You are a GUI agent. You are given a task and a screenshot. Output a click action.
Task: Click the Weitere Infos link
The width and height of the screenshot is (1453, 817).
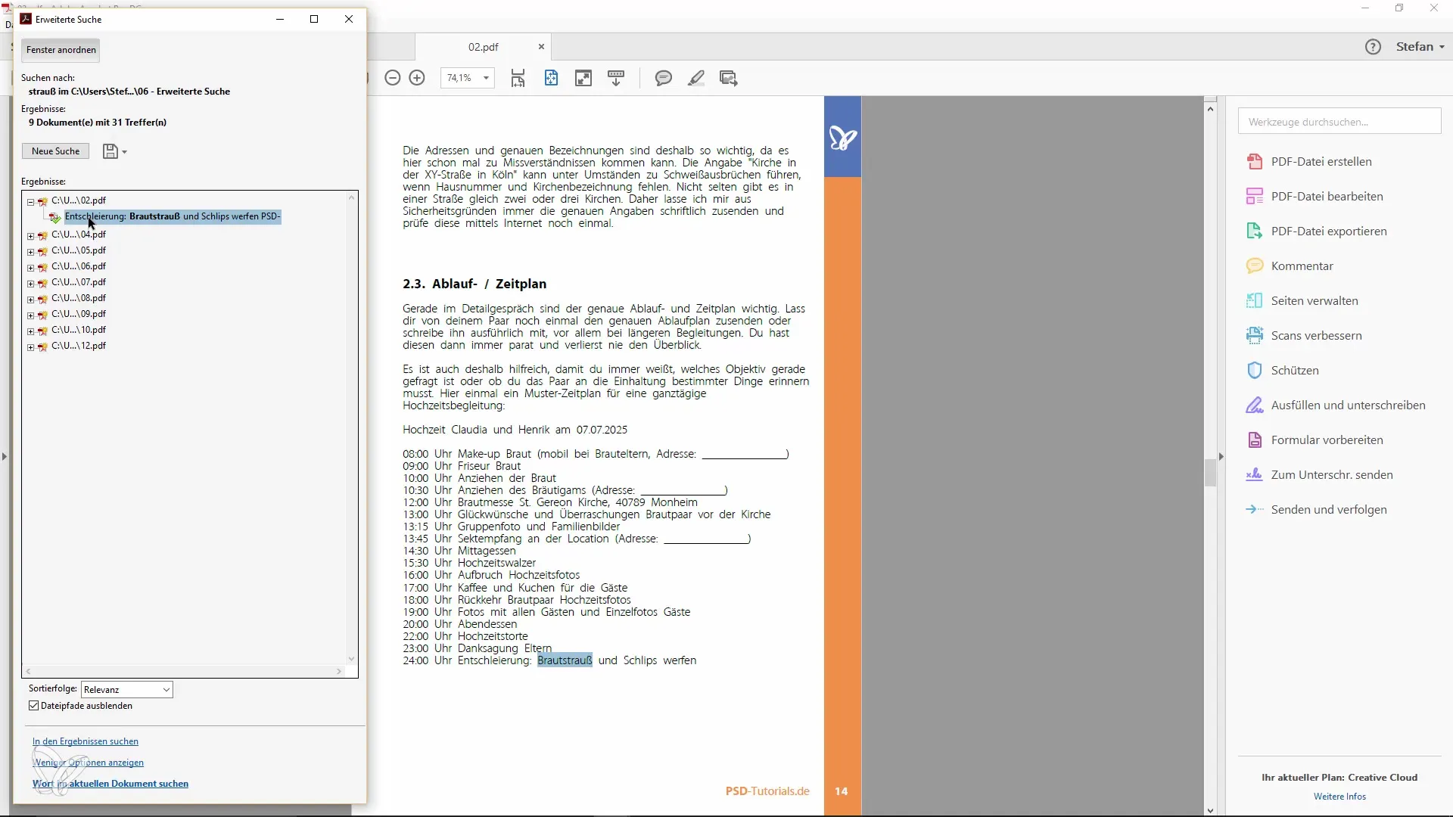click(1339, 797)
